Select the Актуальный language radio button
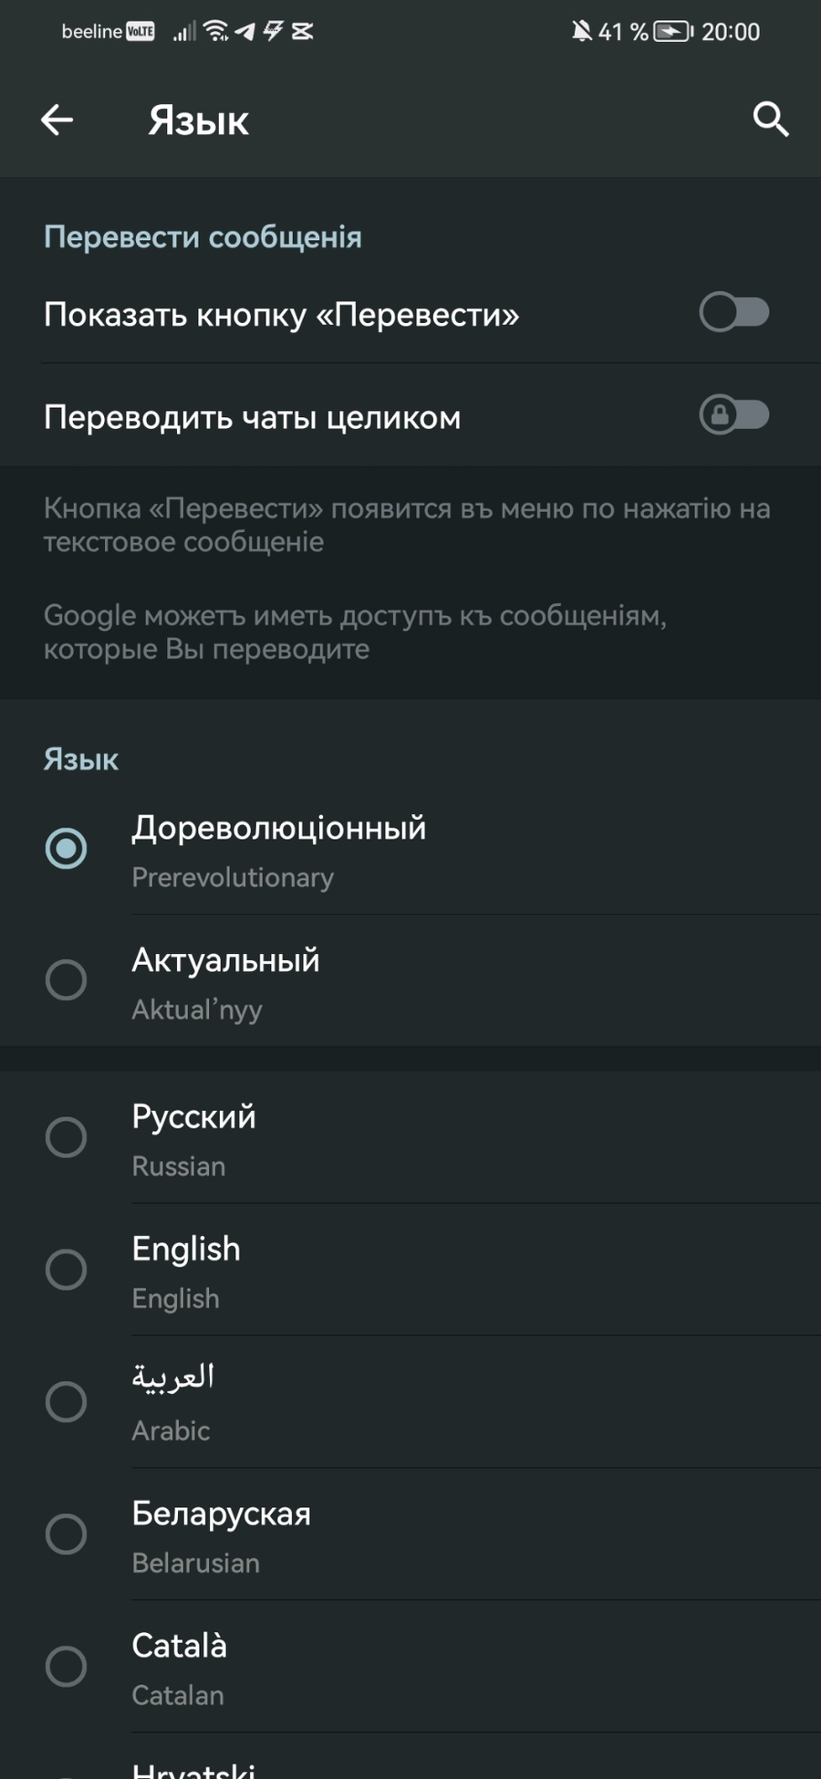Screen dimensions: 821x1779 click(x=67, y=980)
